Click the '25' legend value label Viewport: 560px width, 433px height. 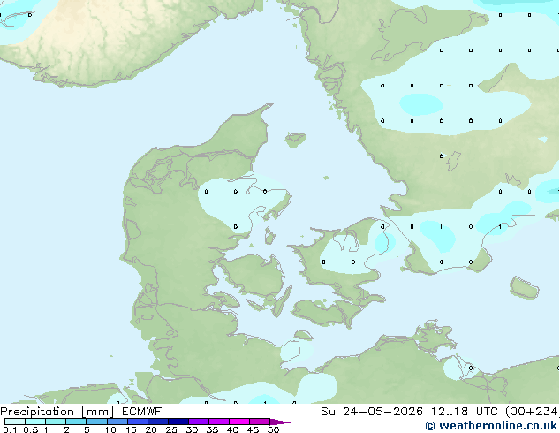[171, 429]
